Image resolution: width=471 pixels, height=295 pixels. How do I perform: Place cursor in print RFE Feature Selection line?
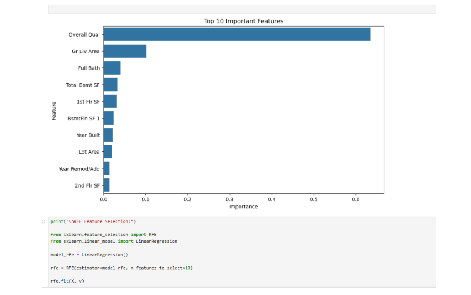pyautogui.click(x=93, y=221)
